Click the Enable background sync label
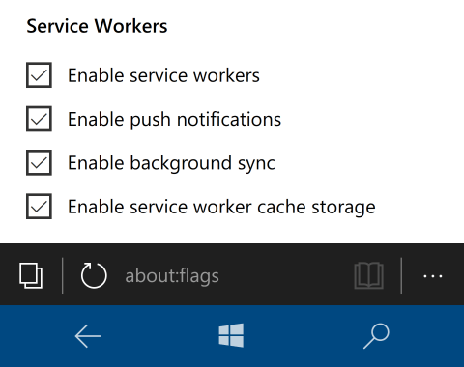464x367 pixels. pyautogui.click(x=171, y=163)
